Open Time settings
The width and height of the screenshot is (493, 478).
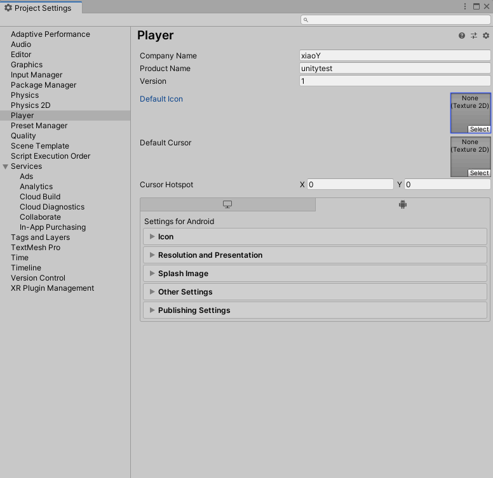[20, 258]
